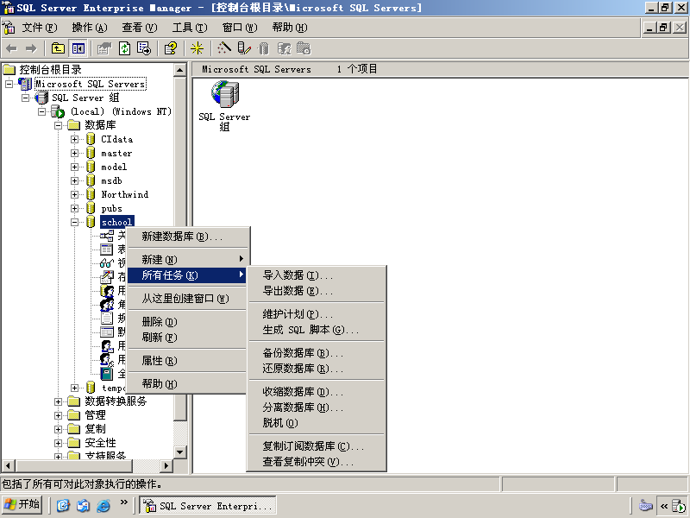Click the 开始 Start button
Image resolution: width=690 pixels, height=518 pixels.
click(22, 505)
